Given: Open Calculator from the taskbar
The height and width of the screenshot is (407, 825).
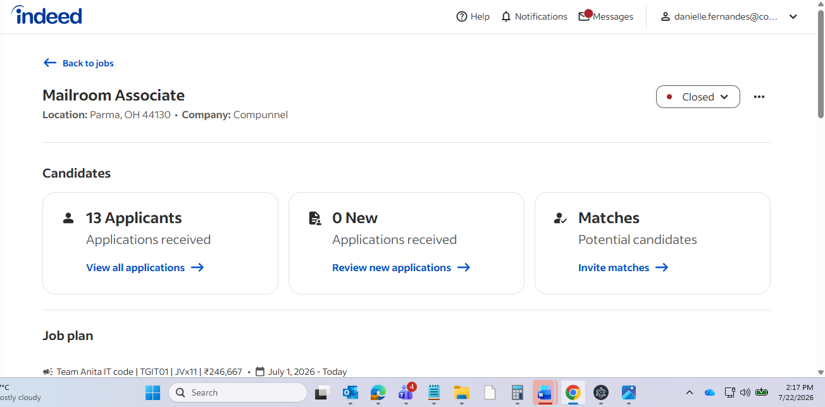Looking at the screenshot, I should click(x=517, y=392).
